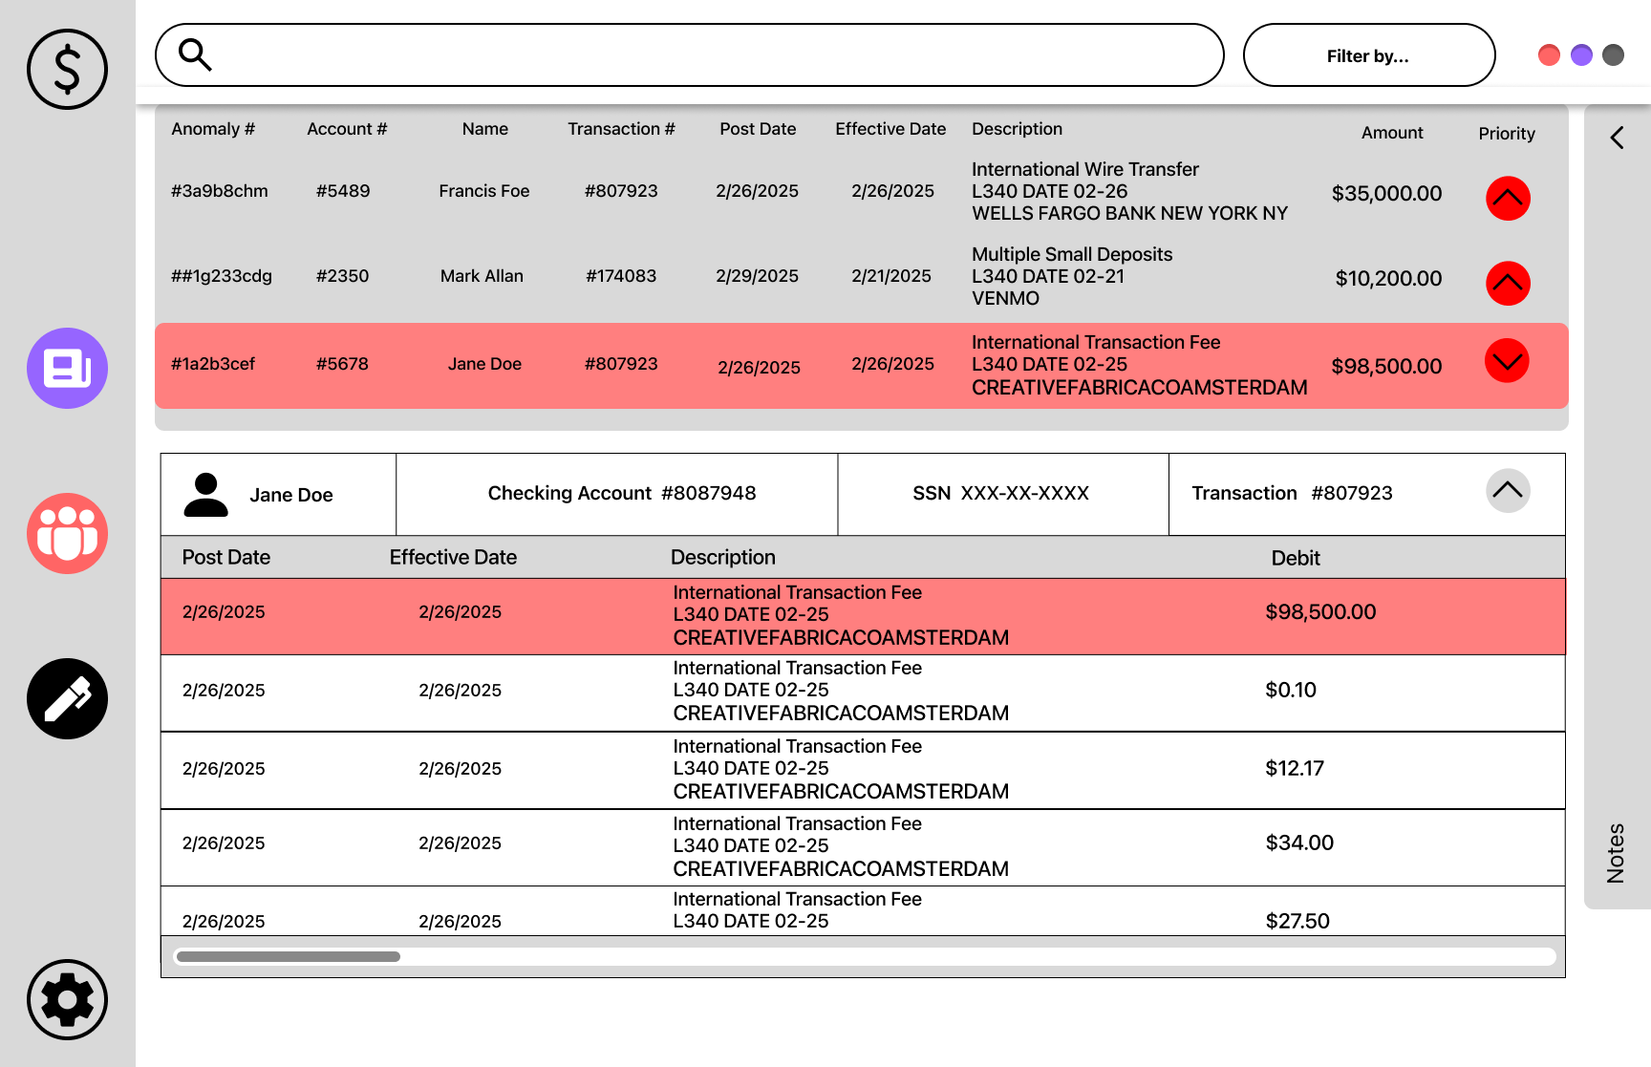Click the horizontal scrollbar in detail table
1651x1067 pixels.
865,956
